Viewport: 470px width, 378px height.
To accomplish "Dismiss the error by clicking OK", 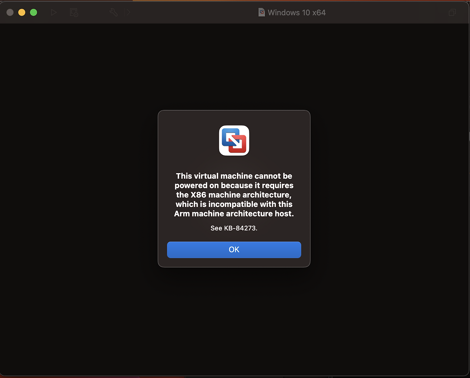I will click(x=234, y=250).
